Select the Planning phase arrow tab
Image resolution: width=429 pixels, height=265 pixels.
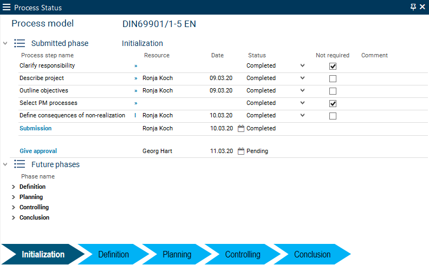[x=177, y=254]
